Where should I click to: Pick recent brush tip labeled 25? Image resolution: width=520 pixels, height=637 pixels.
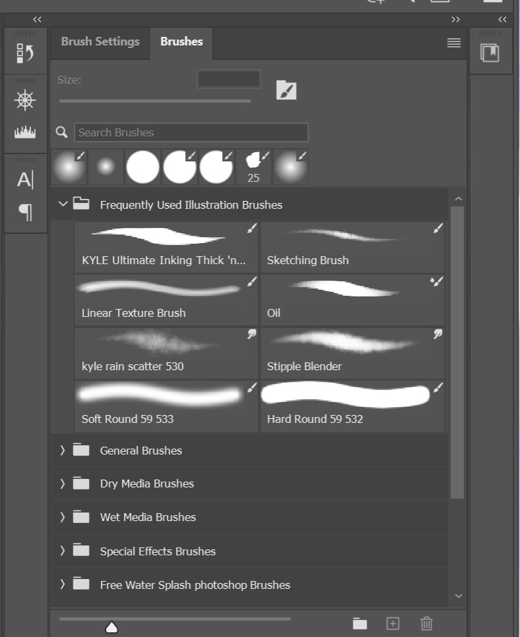pos(254,167)
